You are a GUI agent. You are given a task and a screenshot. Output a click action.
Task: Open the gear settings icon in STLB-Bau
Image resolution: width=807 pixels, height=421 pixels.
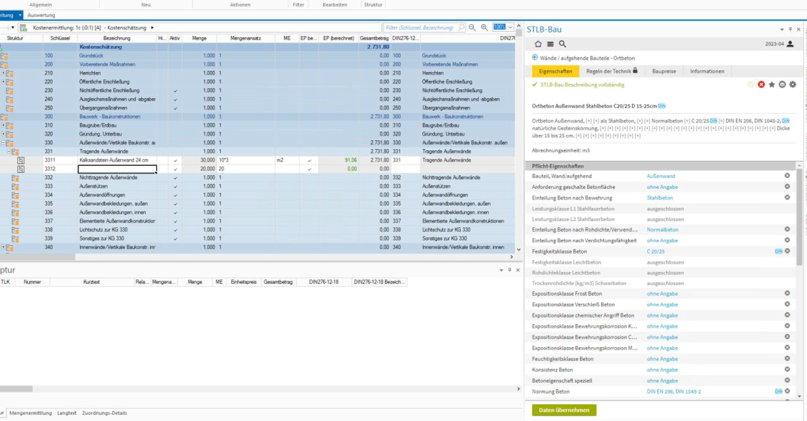pyautogui.click(x=793, y=85)
